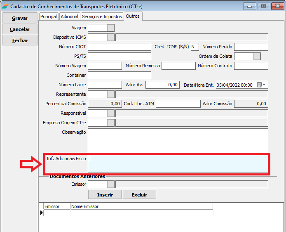Open the Emissor lookup button
This screenshot has height=232, width=286.
[110, 184]
